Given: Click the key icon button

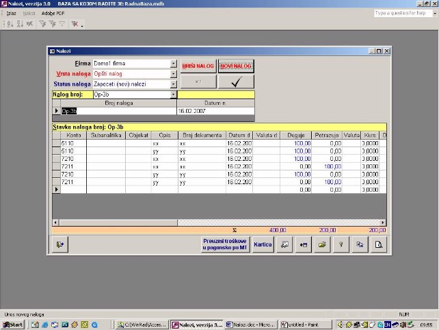Looking at the screenshot, I should (340, 244).
